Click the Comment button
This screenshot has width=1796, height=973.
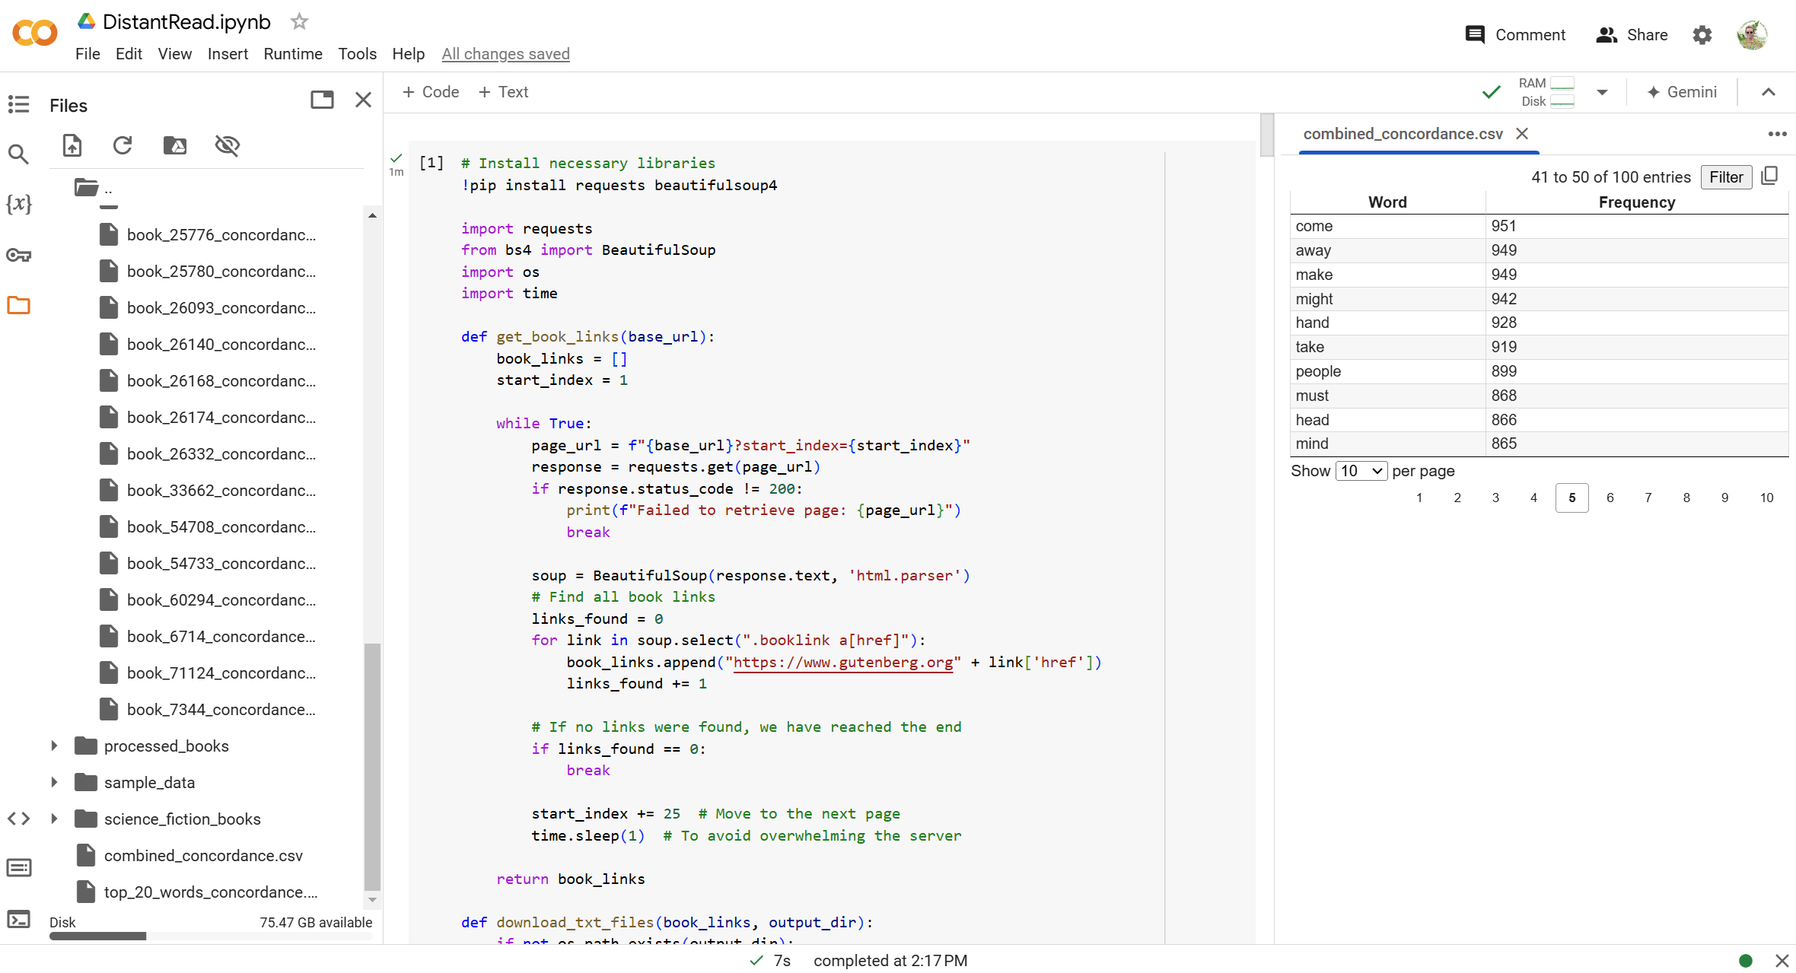coord(1515,35)
